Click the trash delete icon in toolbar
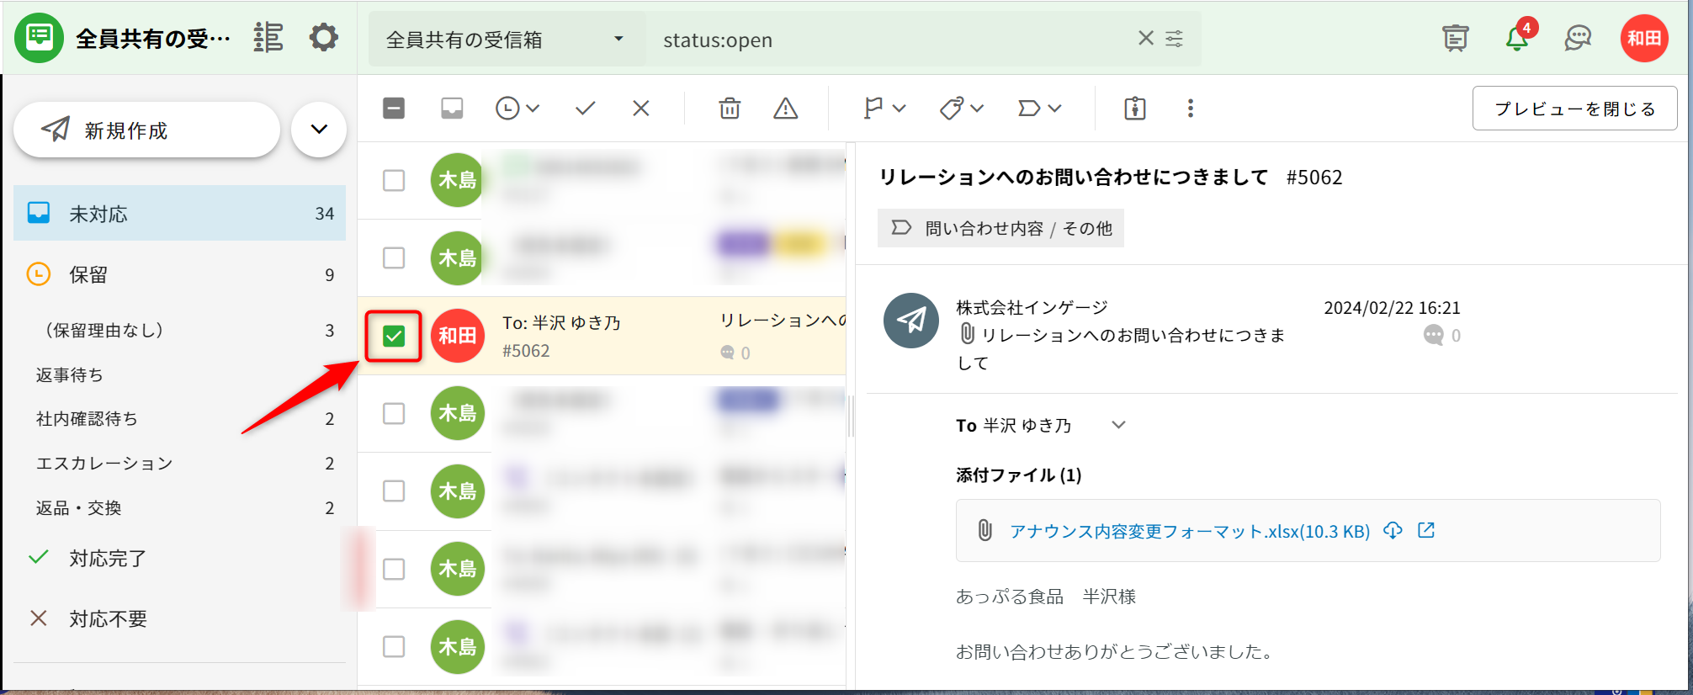 [x=730, y=109]
